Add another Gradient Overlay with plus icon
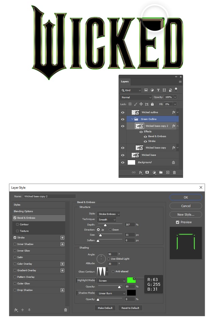 63,271
